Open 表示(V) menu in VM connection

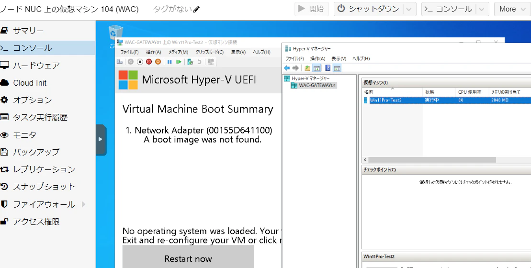pyautogui.click(x=238, y=52)
